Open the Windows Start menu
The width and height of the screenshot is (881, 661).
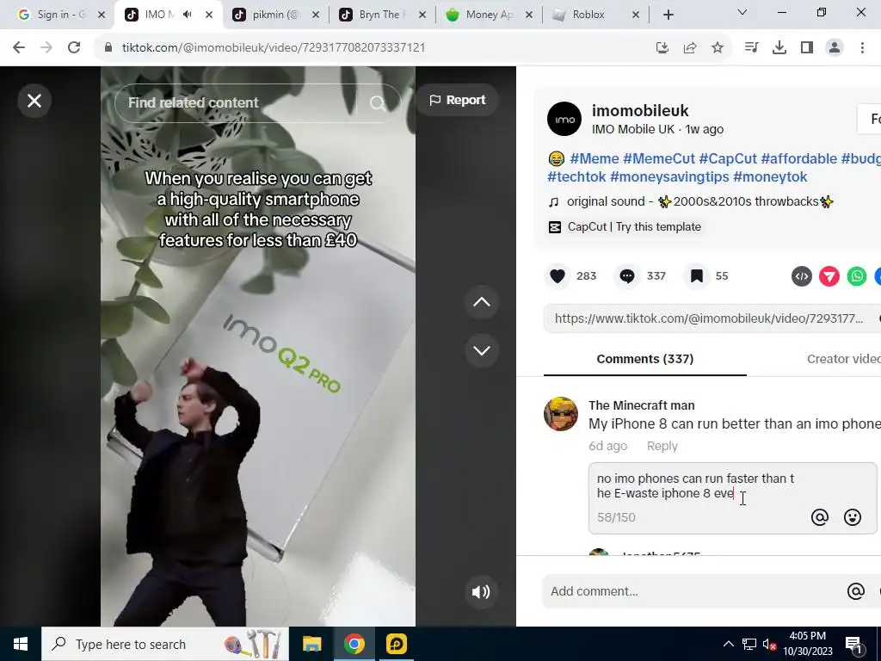[21, 644]
